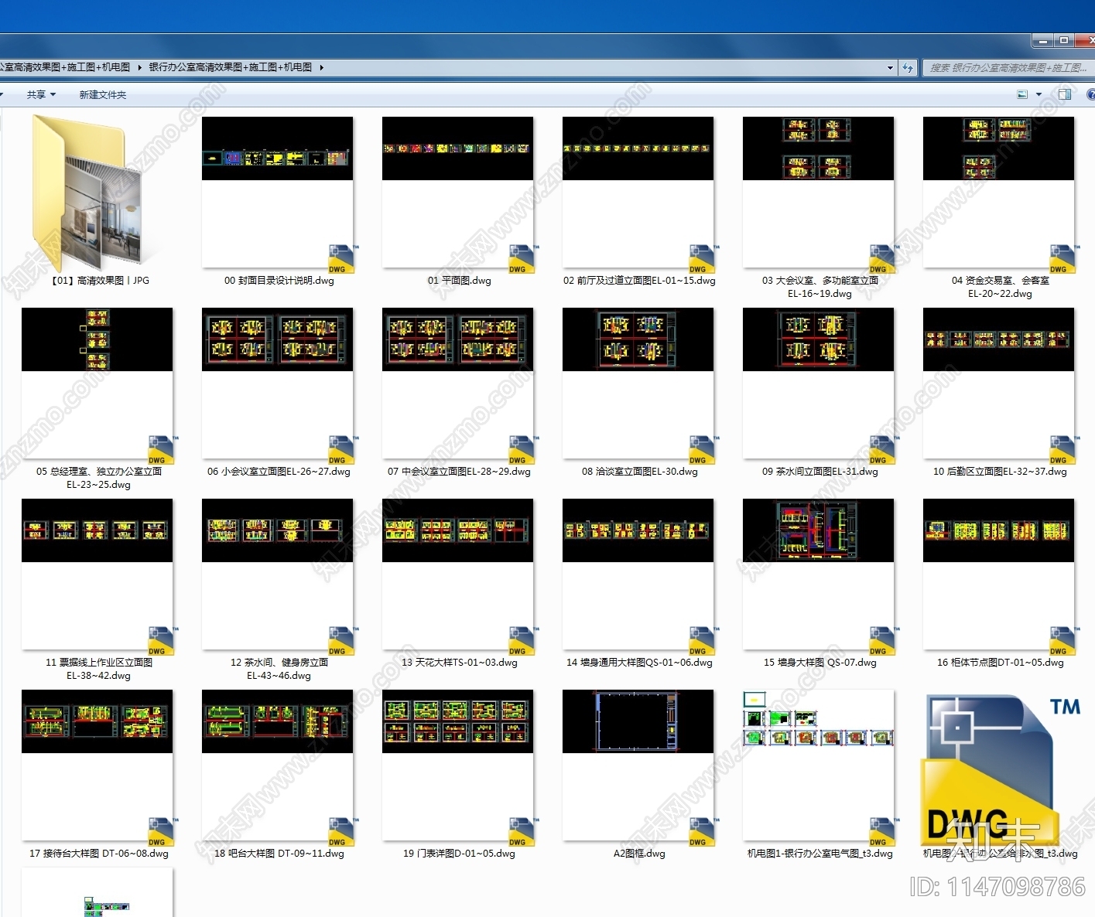Viewport: 1095px width, 917px height.
Task: Expand arrow after last breadcrumb folder
Action: tap(322, 67)
